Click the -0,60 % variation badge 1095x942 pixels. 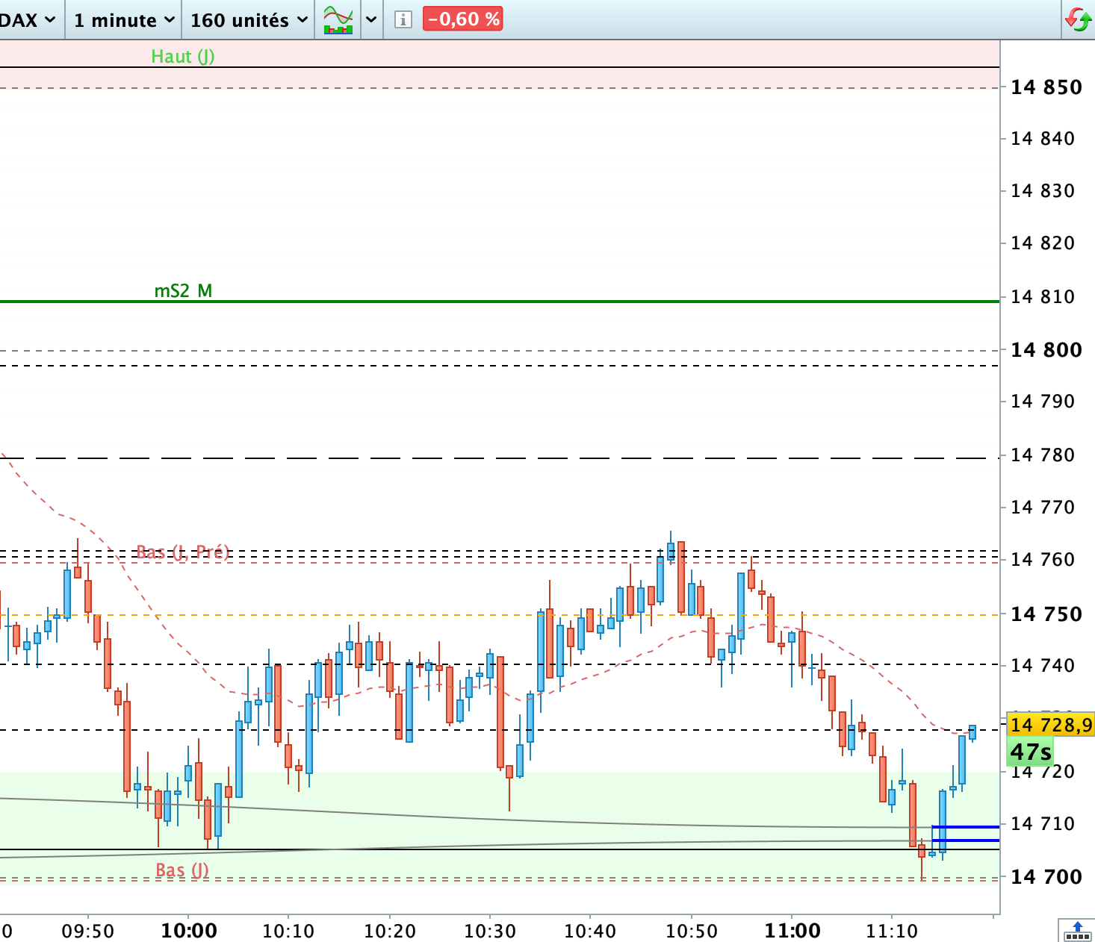click(x=463, y=19)
